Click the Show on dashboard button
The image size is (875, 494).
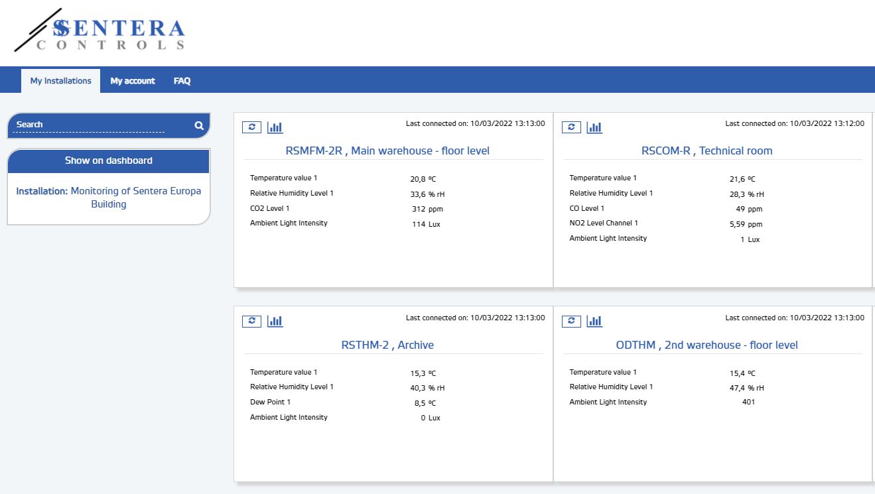[109, 160]
